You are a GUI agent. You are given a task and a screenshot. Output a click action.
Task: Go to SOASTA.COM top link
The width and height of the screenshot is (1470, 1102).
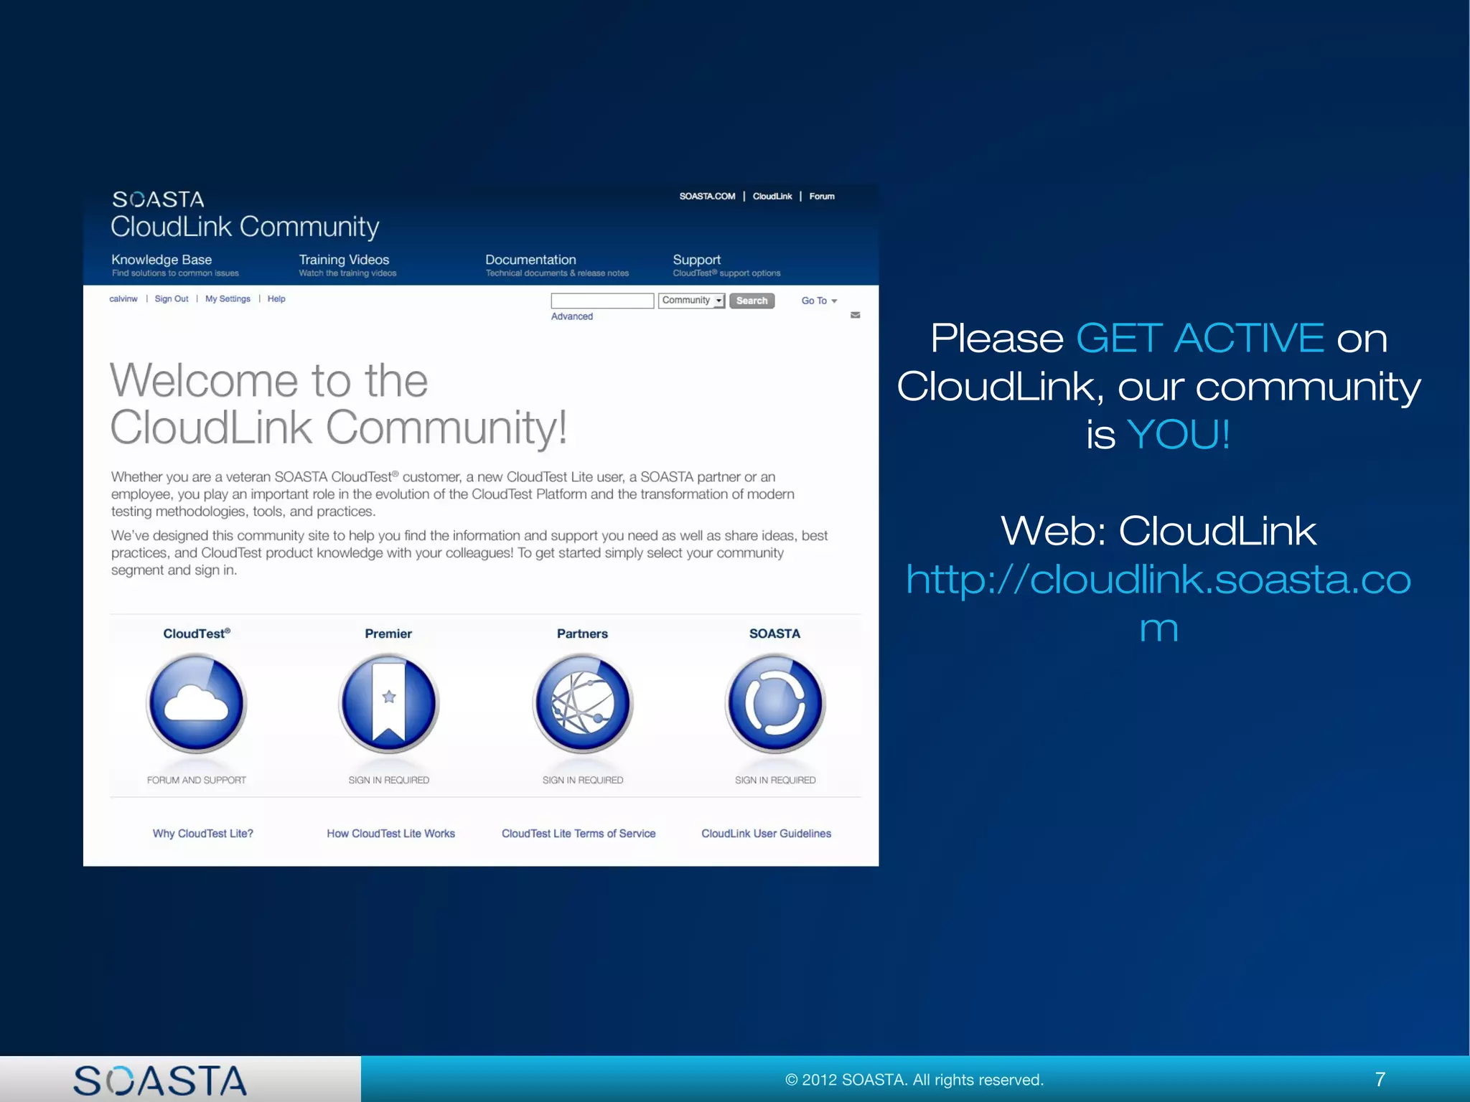tap(707, 196)
